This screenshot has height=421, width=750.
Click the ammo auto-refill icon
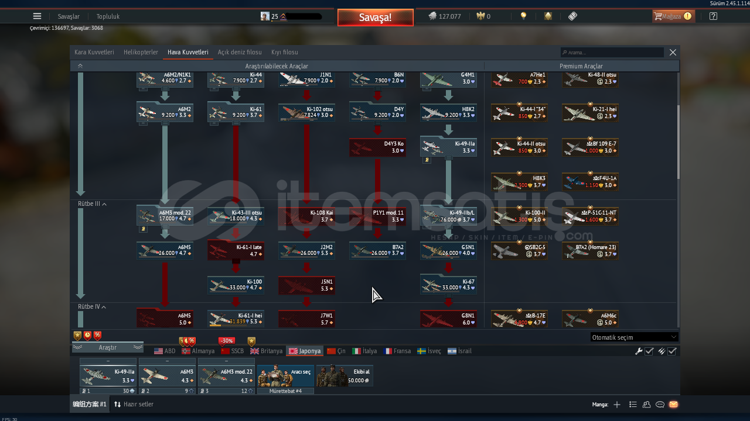pyautogui.click(x=662, y=351)
